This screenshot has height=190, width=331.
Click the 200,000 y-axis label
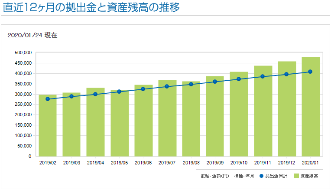pos(23,115)
